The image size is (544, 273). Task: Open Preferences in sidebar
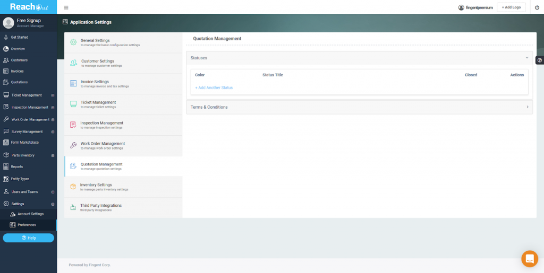click(29, 225)
